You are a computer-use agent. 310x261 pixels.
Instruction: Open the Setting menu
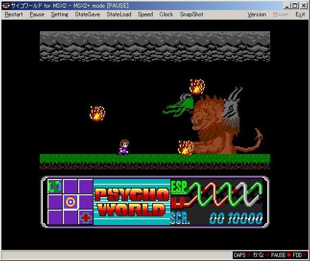pyautogui.click(x=60, y=14)
